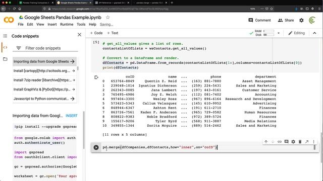The width and height of the screenshot is (323, 181).
Task: Open the Insert menu
Action: tap(52, 24)
